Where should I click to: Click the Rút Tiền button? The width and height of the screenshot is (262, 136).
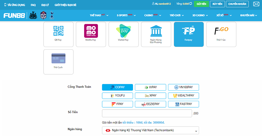(217, 4)
